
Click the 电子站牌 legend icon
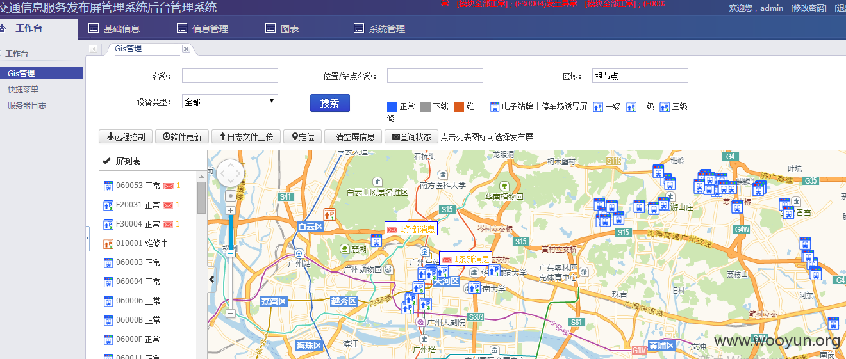point(495,107)
